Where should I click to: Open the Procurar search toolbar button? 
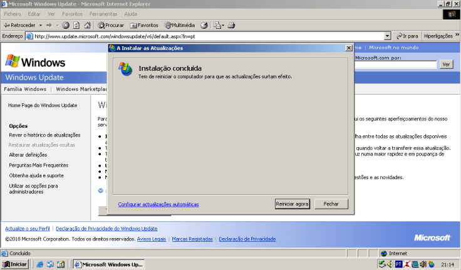pos(110,25)
